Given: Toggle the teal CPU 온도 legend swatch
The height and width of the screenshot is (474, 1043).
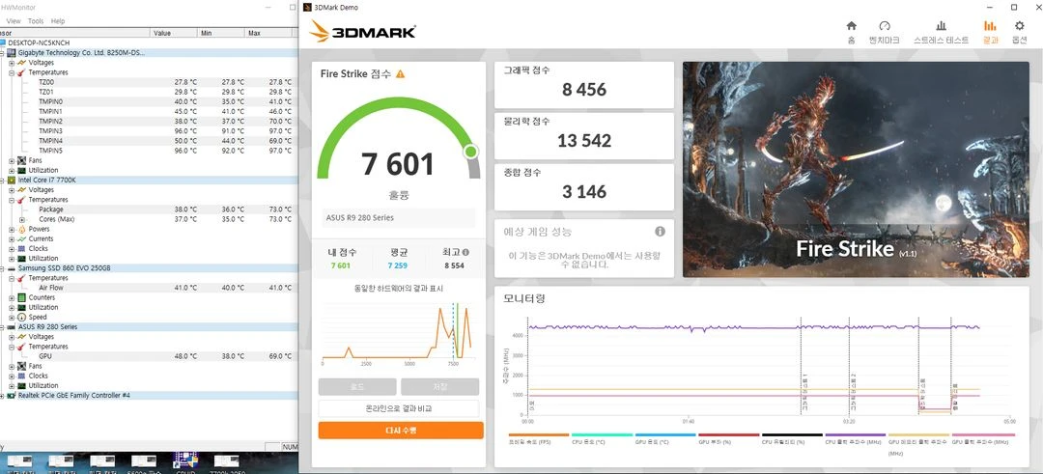Looking at the screenshot, I should [x=602, y=434].
